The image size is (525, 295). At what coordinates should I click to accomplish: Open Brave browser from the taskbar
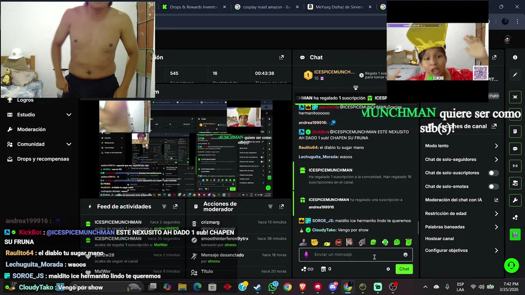303,287
